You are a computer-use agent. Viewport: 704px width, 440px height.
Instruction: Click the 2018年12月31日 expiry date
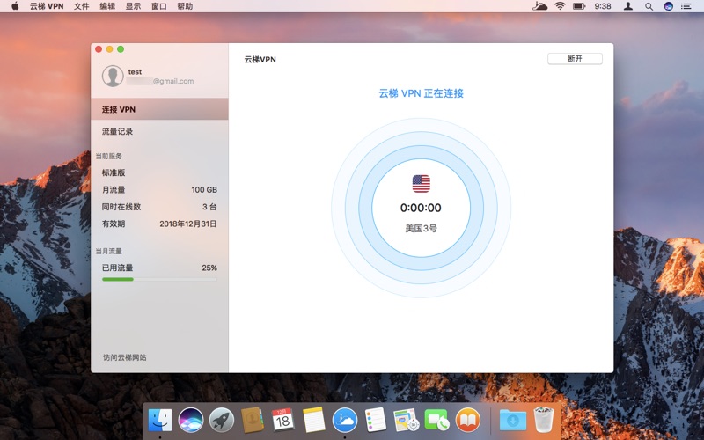pos(188,224)
